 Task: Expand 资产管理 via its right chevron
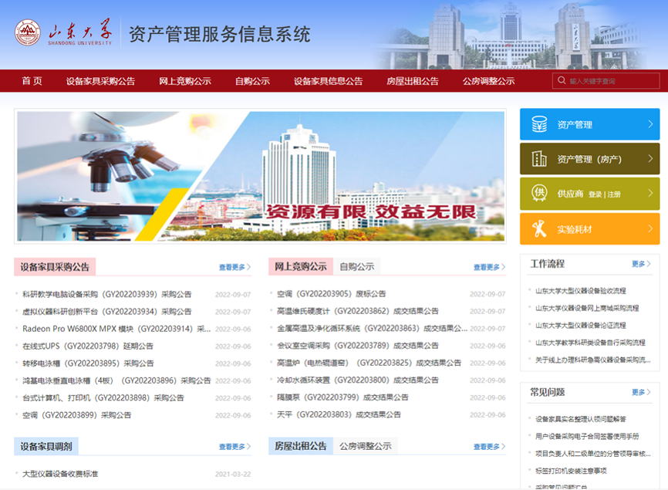tap(649, 123)
